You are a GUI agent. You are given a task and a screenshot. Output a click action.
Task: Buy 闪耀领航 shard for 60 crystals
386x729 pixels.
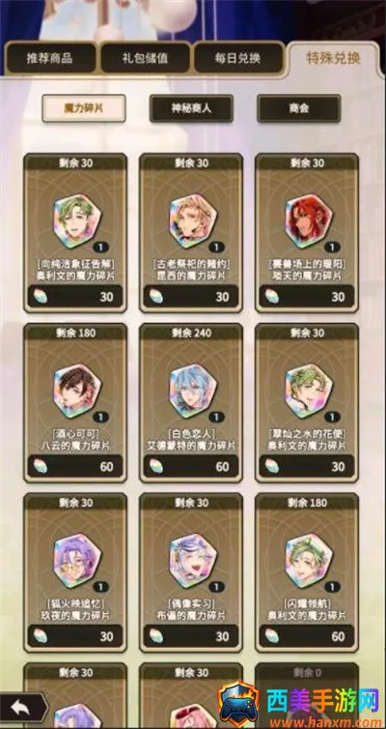pos(307,636)
